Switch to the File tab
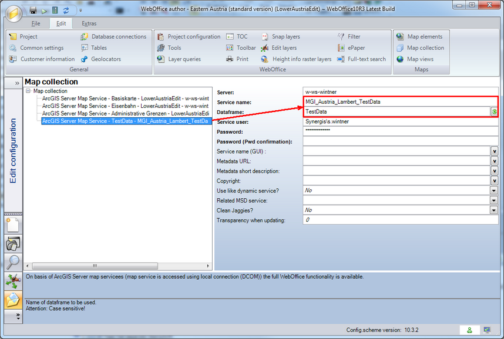The image size is (504, 339). coord(35,23)
